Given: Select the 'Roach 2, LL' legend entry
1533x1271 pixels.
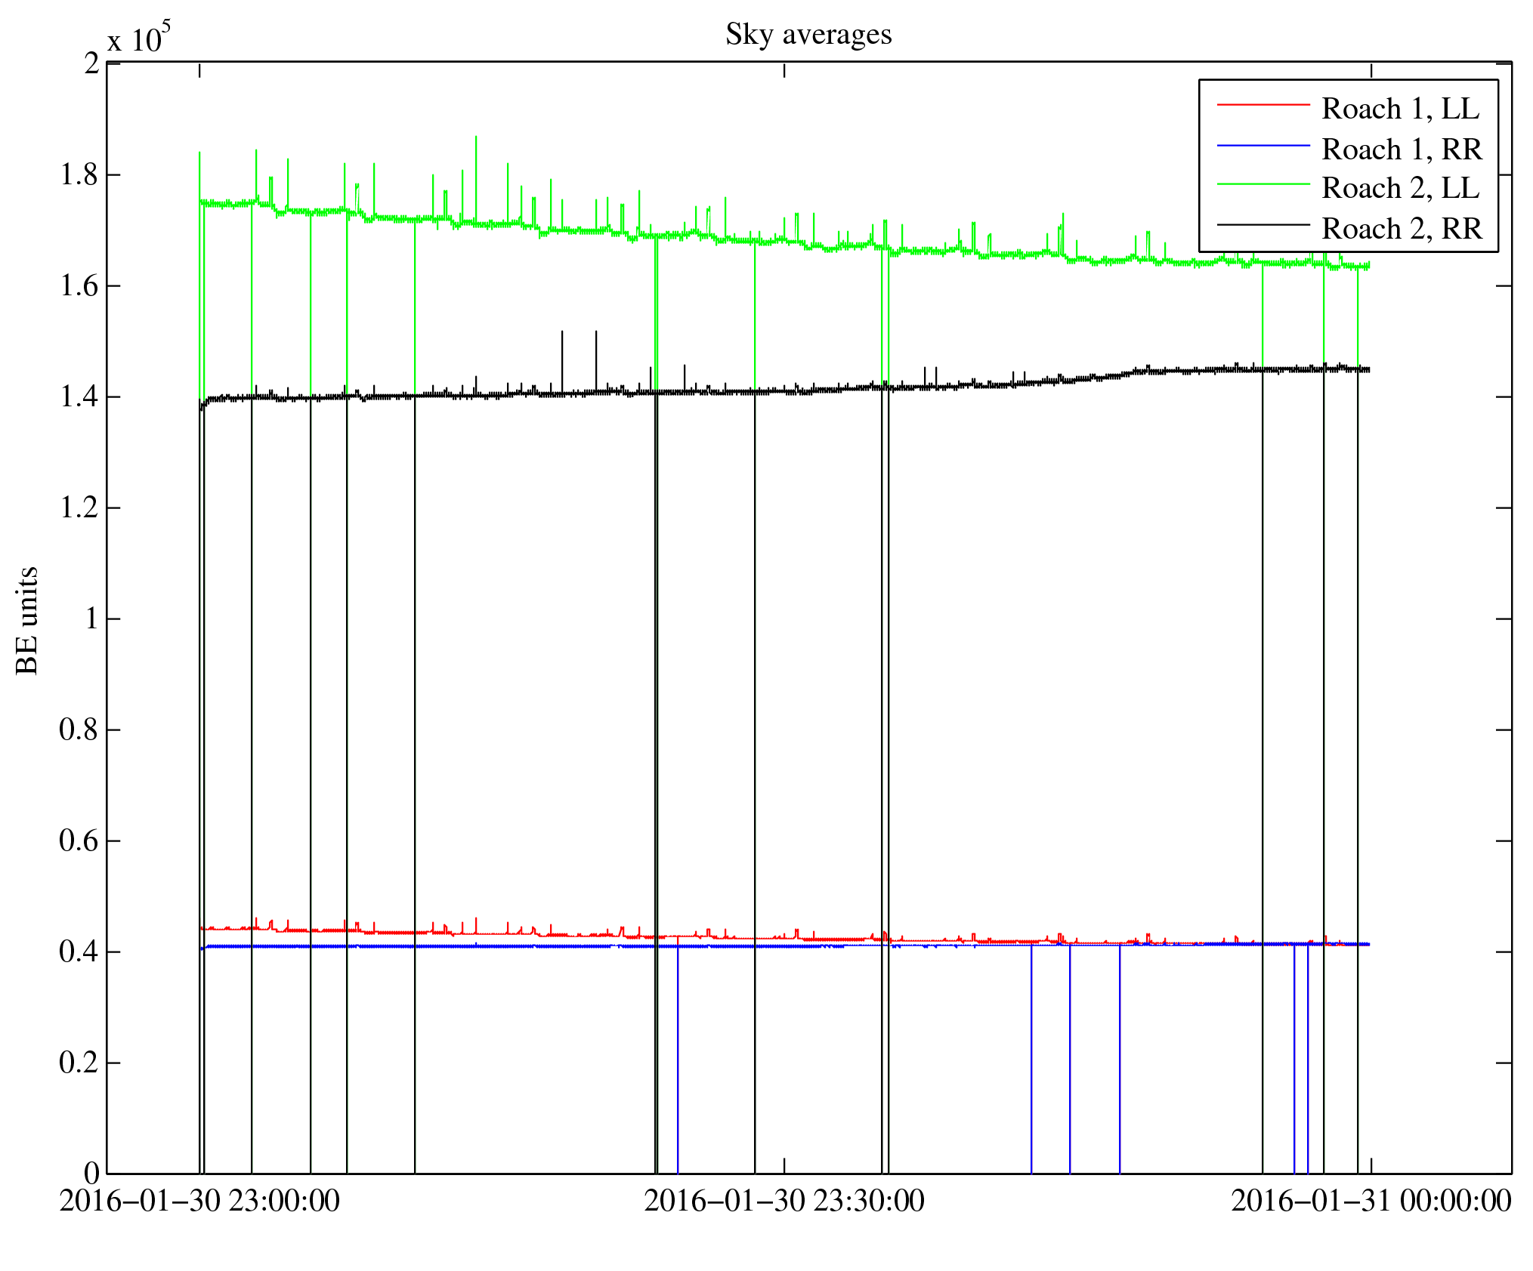Looking at the screenshot, I should [1400, 188].
